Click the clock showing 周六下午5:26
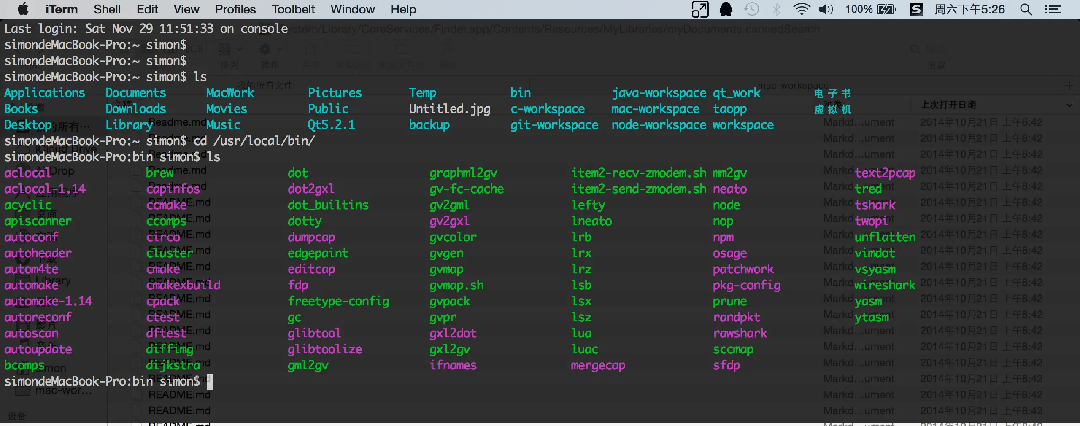 970,9
